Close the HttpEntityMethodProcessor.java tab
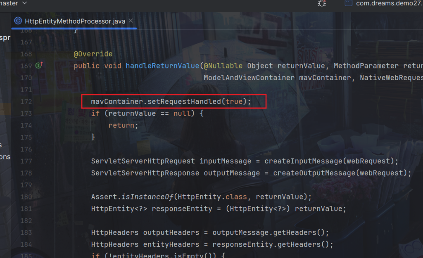The image size is (423, 258). pyautogui.click(x=131, y=21)
